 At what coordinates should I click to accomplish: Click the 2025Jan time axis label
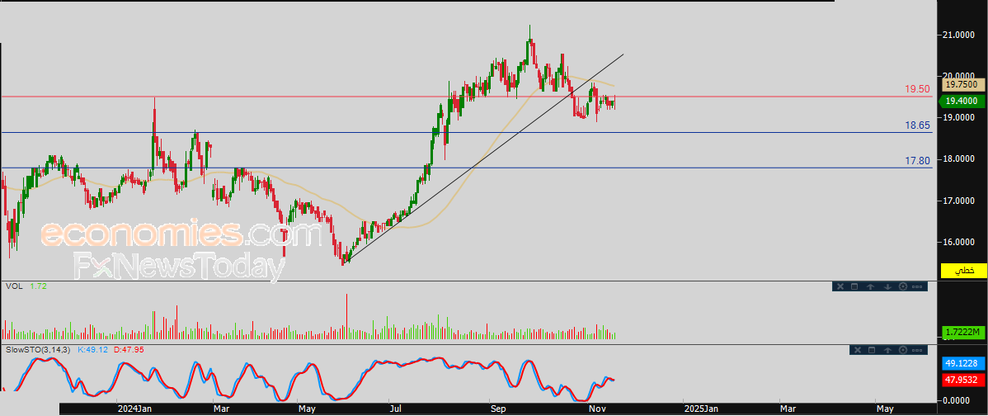pyautogui.click(x=701, y=409)
